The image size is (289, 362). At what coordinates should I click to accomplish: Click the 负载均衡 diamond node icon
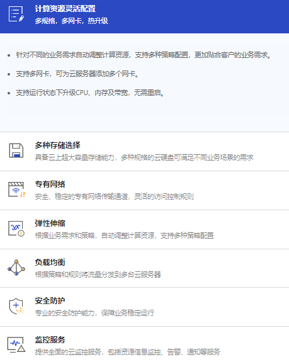(x=16, y=268)
